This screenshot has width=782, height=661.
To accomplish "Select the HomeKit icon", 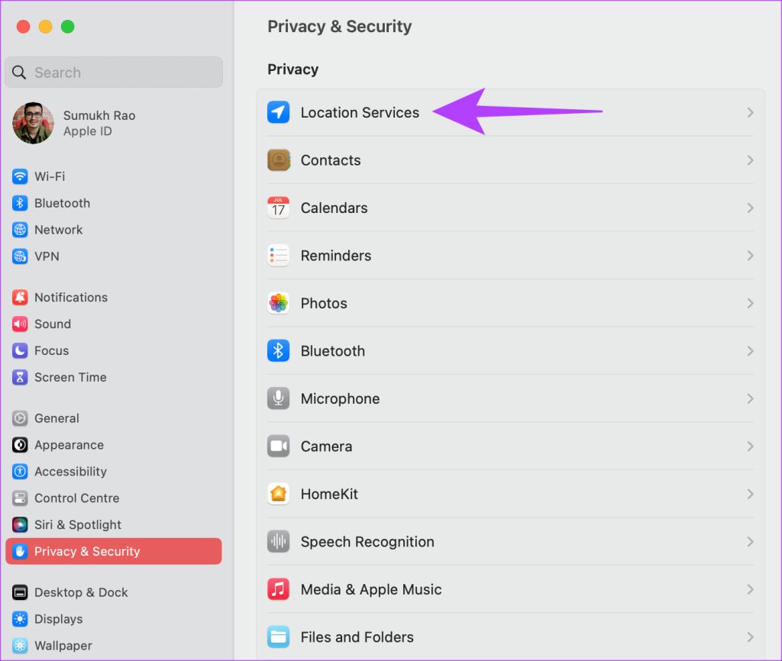I will [278, 494].
